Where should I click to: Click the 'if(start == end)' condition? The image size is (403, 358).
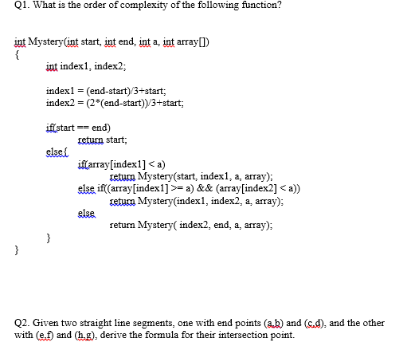click(x=78, y=128)
